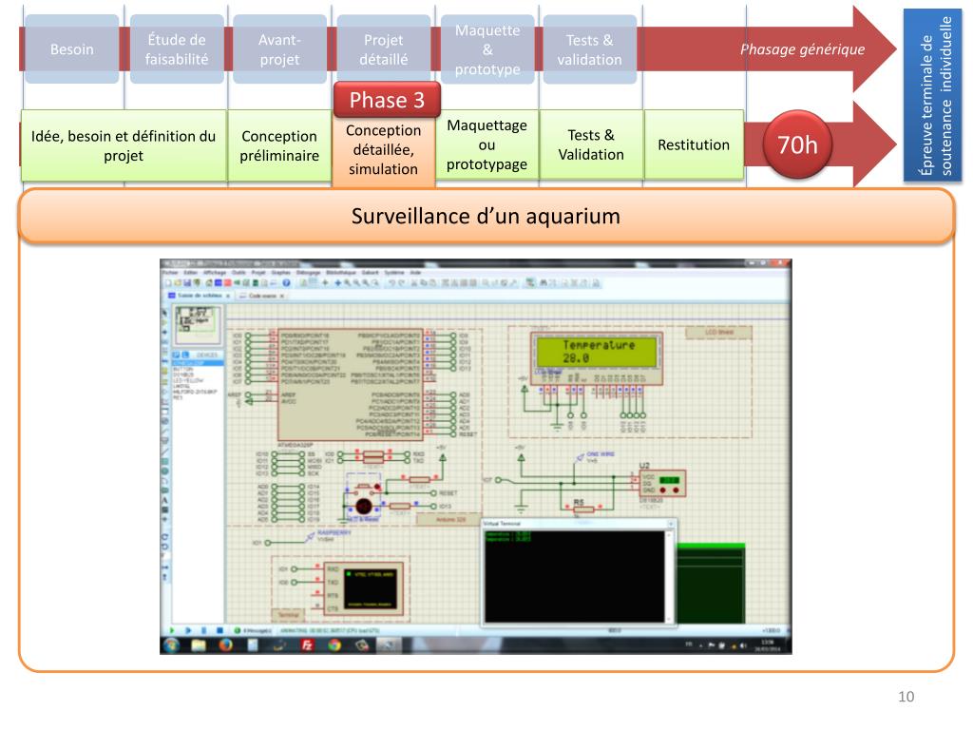
Task: Click the Étude de faisabilité box
Action: tap(177, 49)
